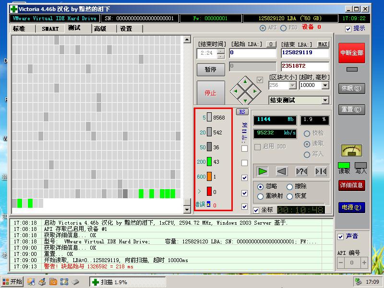Click the backward scan arrow button

click(x=282, y=171)
